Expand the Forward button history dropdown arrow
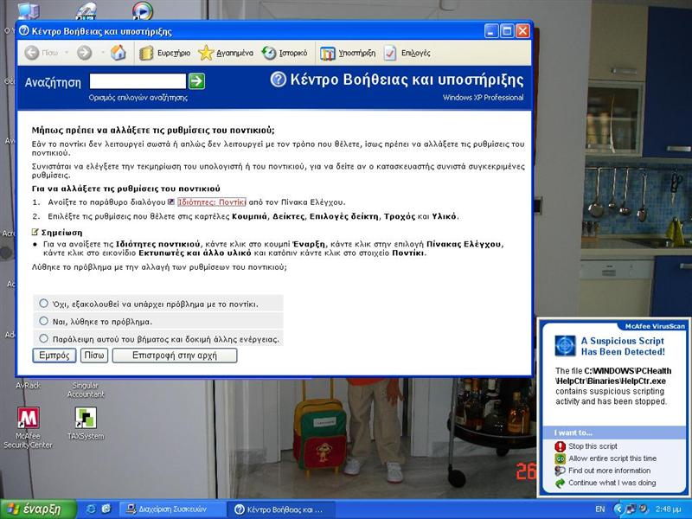The image size is (692, 519). (102, 53)
